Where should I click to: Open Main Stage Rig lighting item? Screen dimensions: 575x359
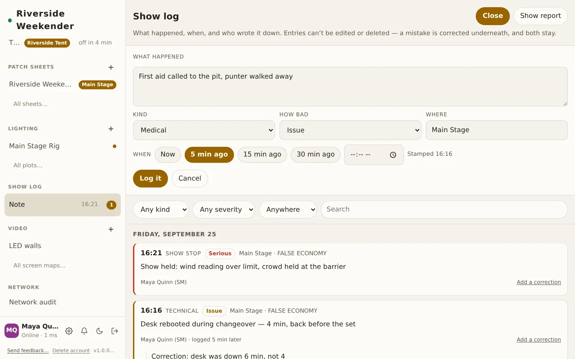click(63, 146)
